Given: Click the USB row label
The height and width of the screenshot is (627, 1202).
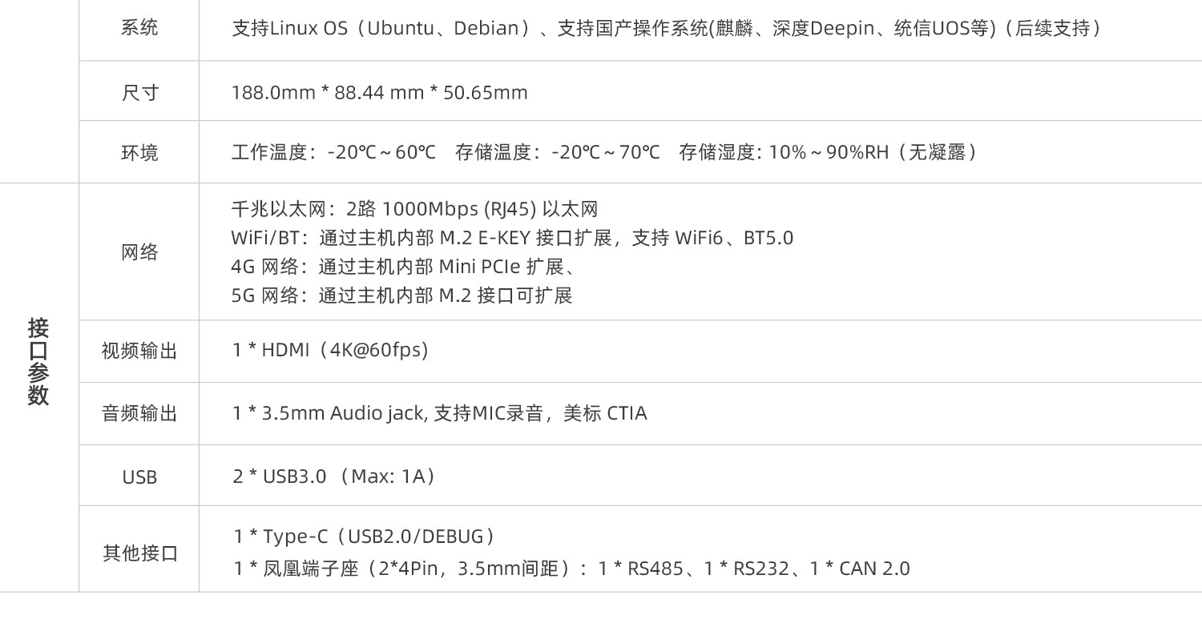Looking at the screenshot, I should point(139,477).
